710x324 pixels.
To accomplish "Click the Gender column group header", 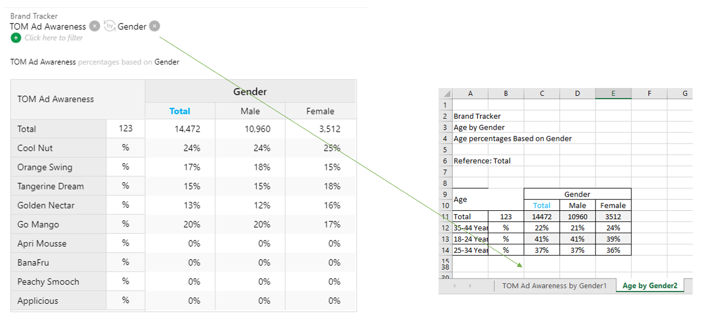I will (250, 91).
